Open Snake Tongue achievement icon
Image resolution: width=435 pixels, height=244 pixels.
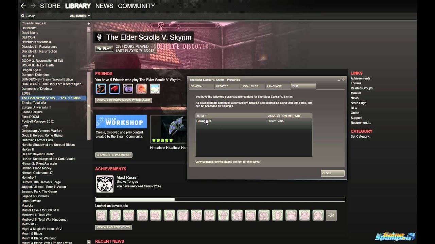(105, 184)
